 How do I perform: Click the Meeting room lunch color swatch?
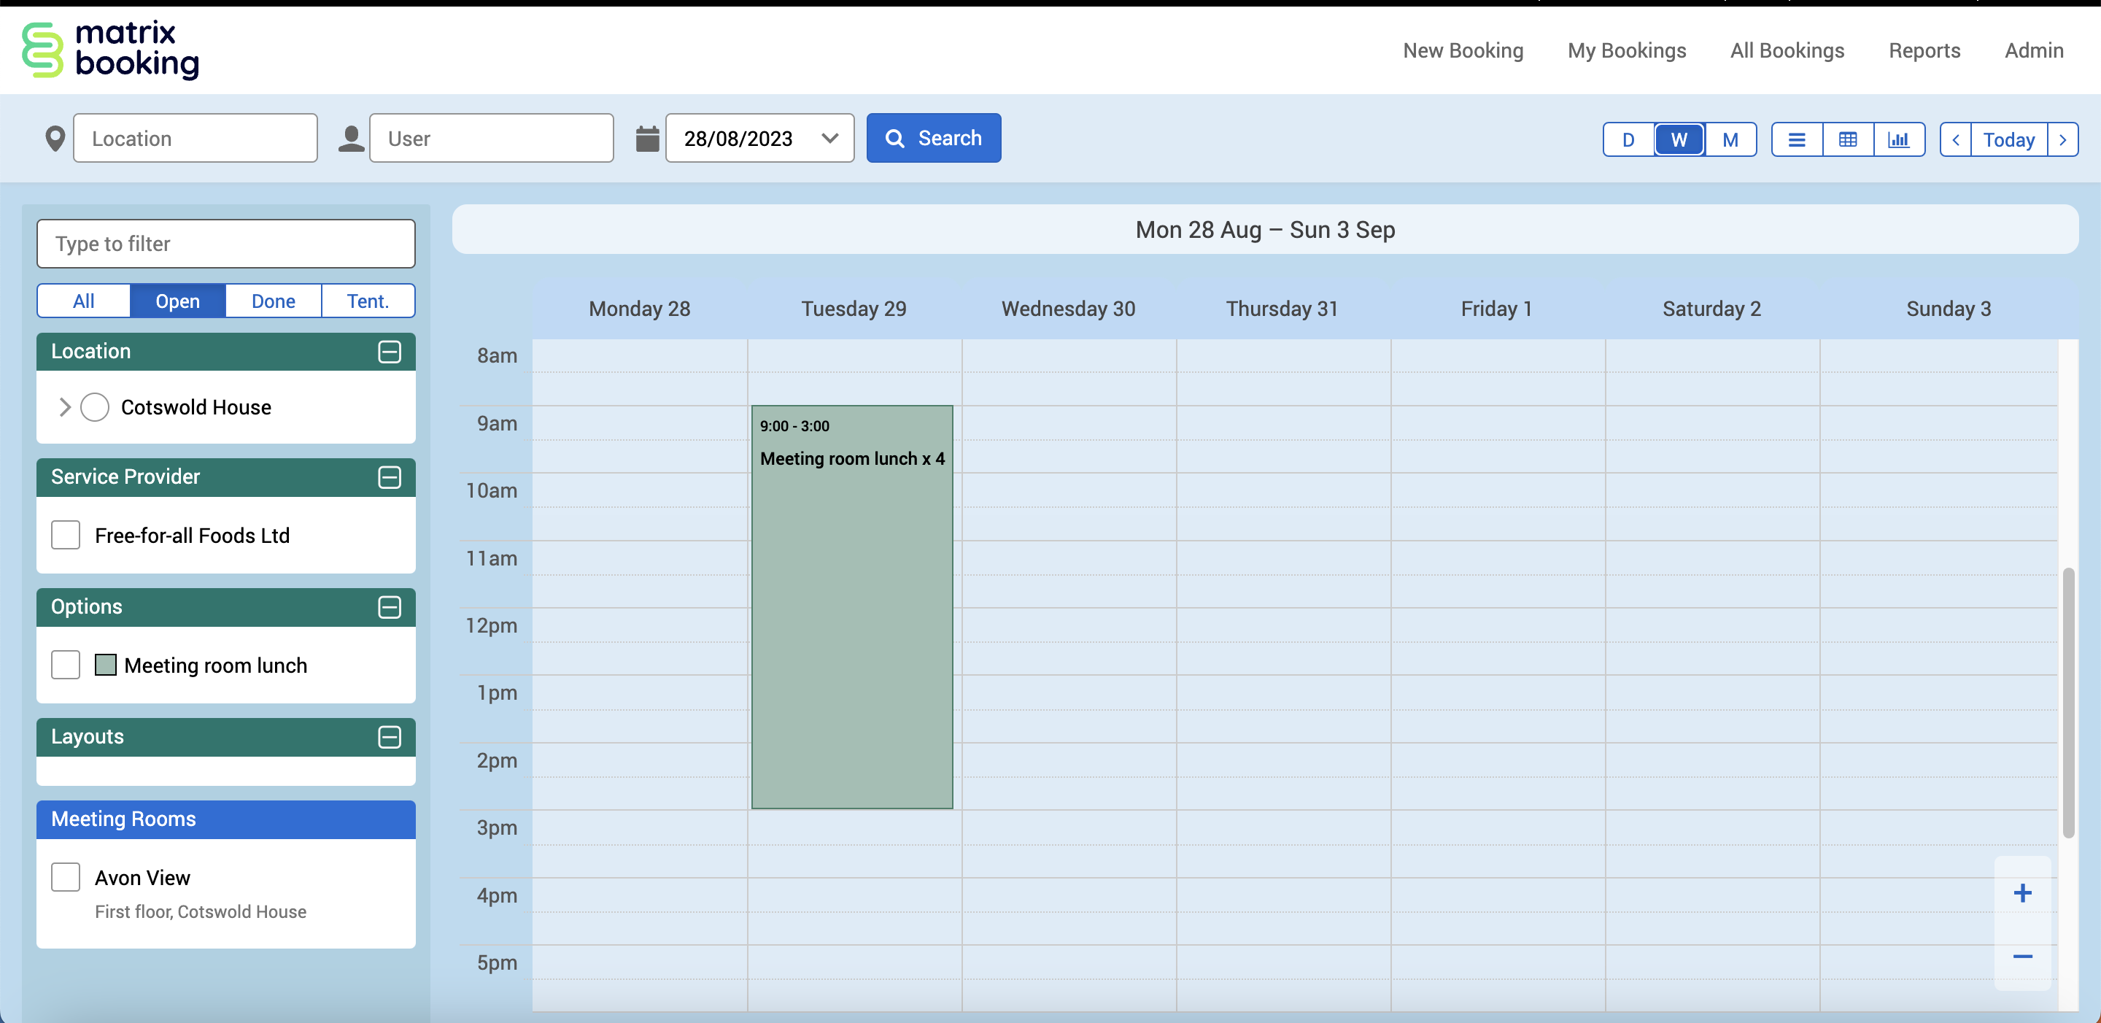click(x=105, y=665)
